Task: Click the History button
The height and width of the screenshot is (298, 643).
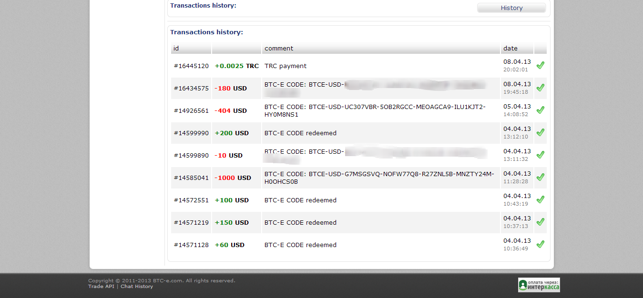Action: click(x=511, y=8)
